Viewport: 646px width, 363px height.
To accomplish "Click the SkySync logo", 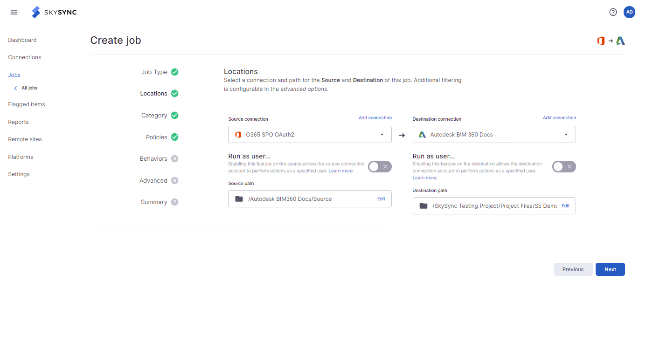I will pyautogui.click(x=54, y=12).
